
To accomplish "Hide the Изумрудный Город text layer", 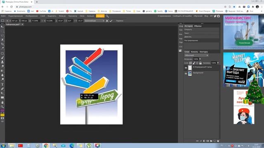I will pos(186,68).
